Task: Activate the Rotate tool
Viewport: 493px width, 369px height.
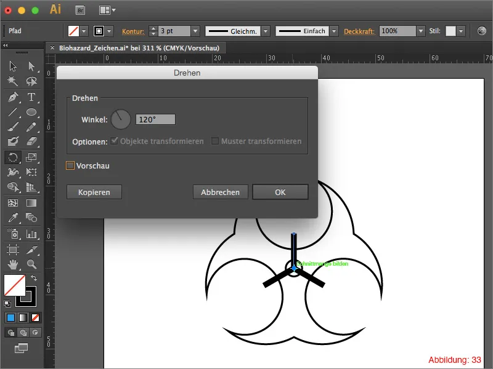Action: click(12, 157)
